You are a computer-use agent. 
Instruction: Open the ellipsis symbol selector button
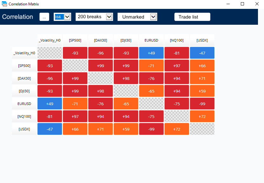tap(44, 17)
